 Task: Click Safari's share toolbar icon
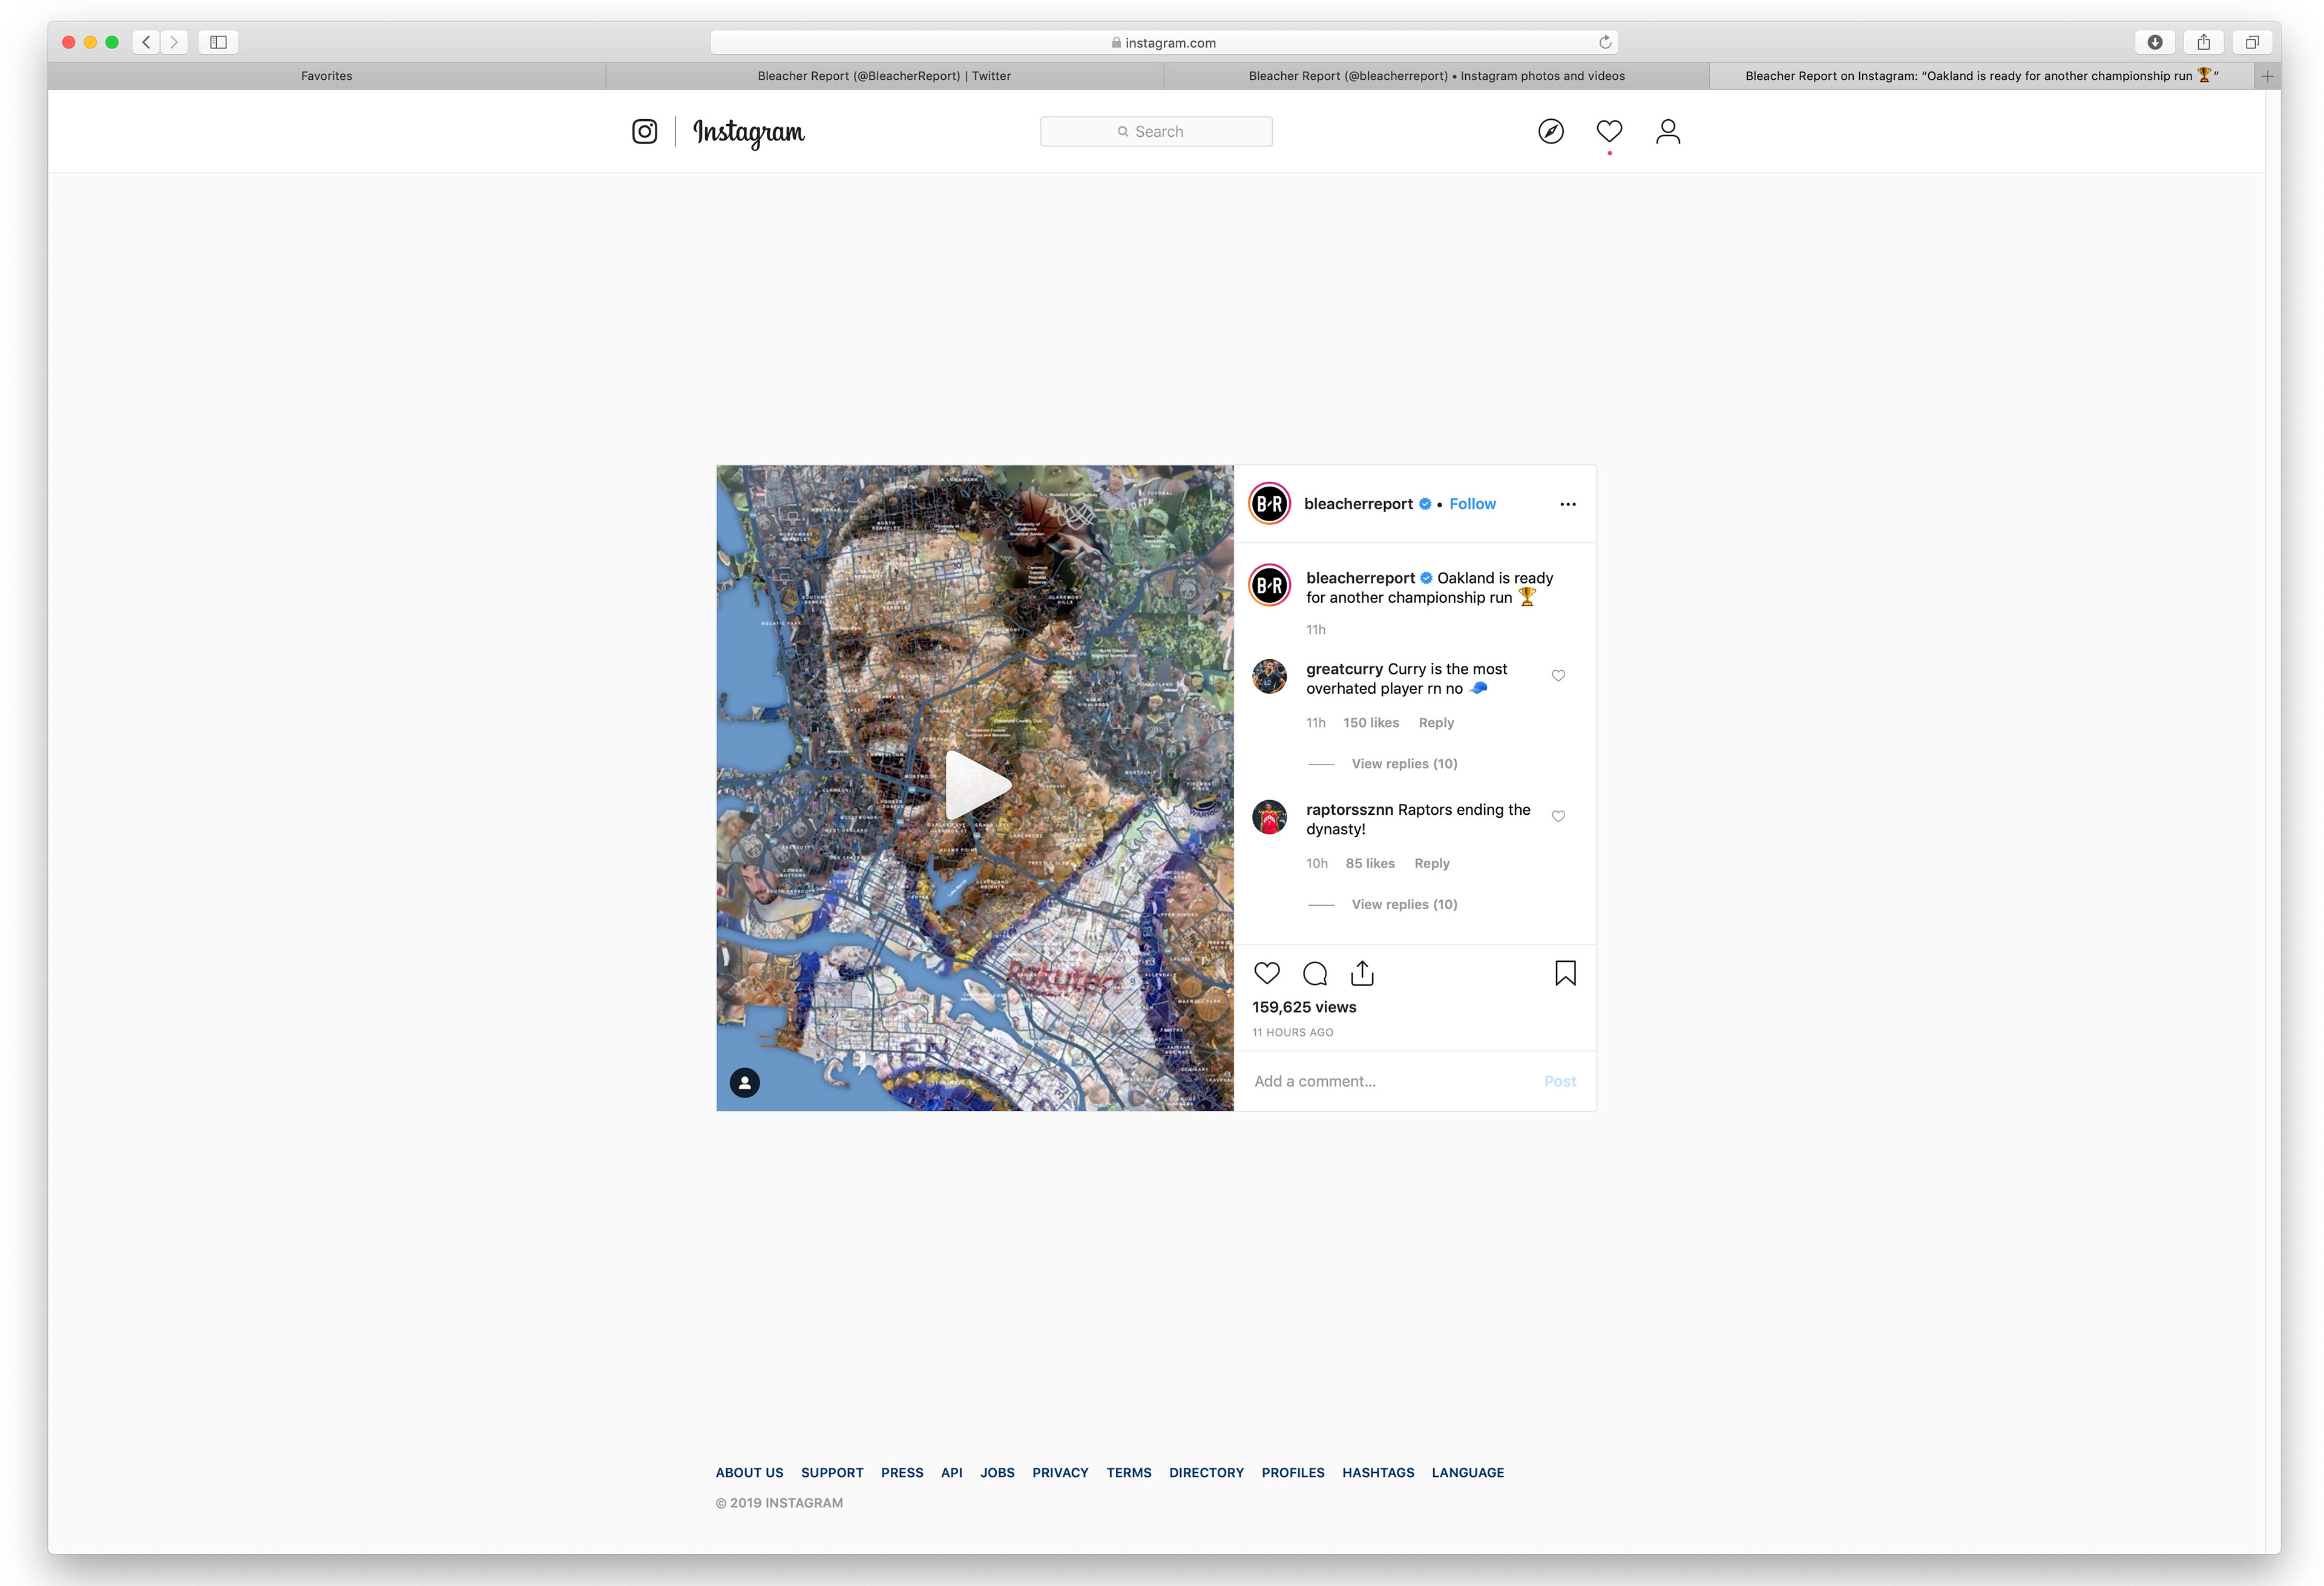pyautogui.click(x=2204, y=42)
